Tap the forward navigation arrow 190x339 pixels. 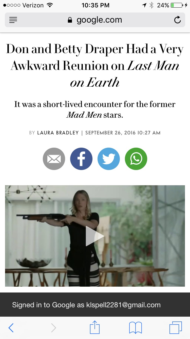coord(53,328)
